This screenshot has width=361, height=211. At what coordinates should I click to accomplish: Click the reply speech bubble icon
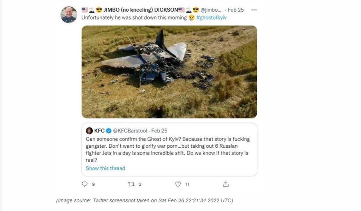pyautogui.click(x=85, y=184)
